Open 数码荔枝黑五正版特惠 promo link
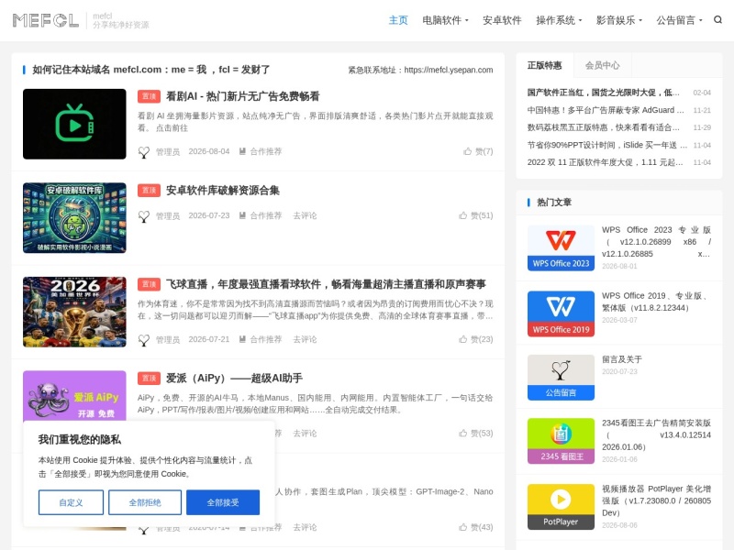The width and height of the screenshot is (734, 550). (604, 127)
